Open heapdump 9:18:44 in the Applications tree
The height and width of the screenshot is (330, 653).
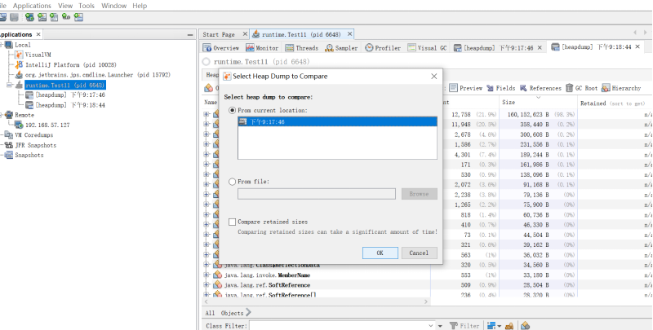tap(70, 105)
